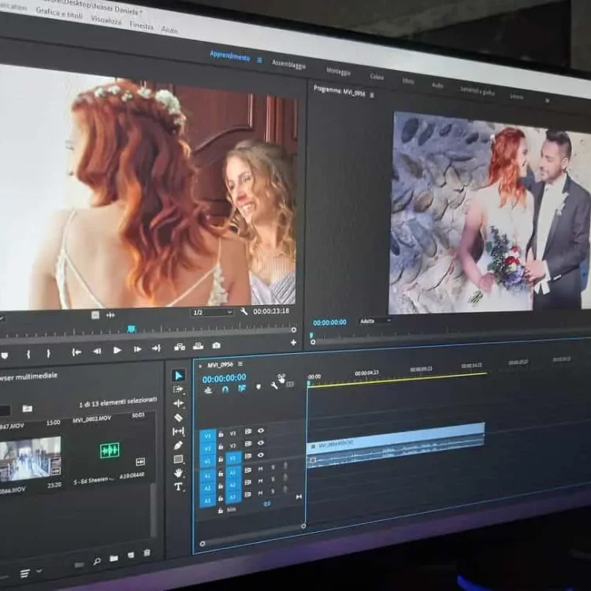Open the Grafica e titoli menu
Image resolution: width=591 pixels, height=591 pixels.
click(59, 13)
